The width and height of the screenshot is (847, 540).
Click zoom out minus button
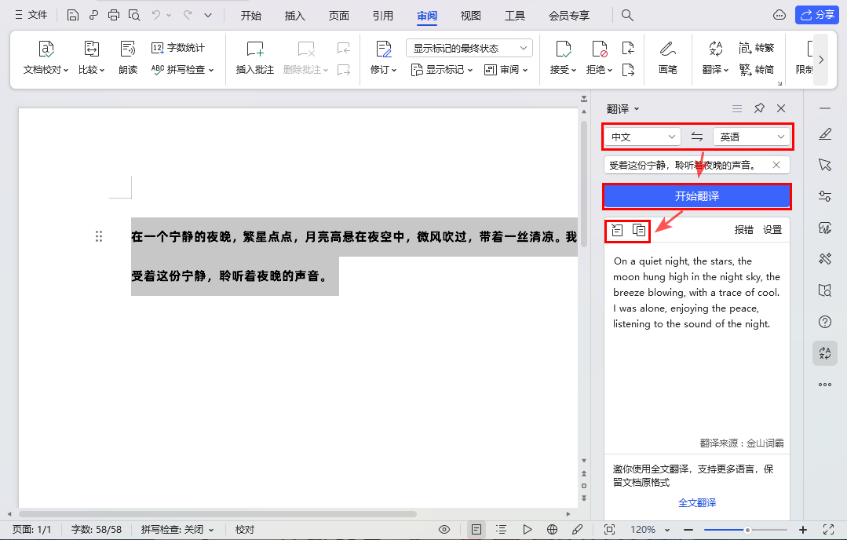[x=688, y=530]
